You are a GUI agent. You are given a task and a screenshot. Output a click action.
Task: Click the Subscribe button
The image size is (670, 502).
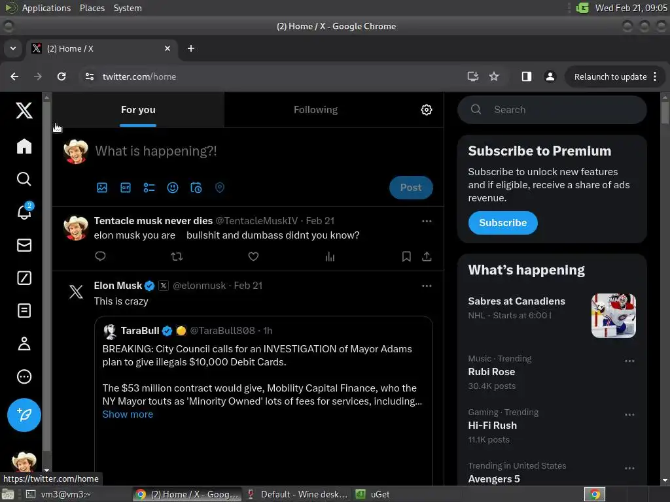502,223
